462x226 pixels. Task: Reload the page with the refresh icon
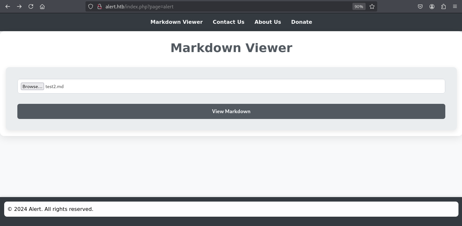point(31,6)
